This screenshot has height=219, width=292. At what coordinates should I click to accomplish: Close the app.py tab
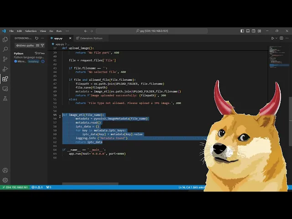70,38
